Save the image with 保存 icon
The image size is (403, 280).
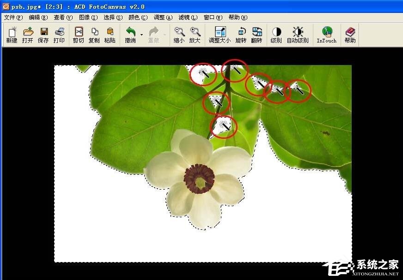[43, 35]
